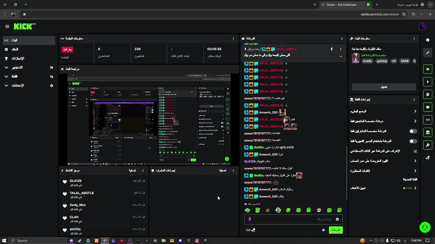Open the hamburger menu beside the KICK logo
This screenshot has width=435, height=244.
click(7, 26)
